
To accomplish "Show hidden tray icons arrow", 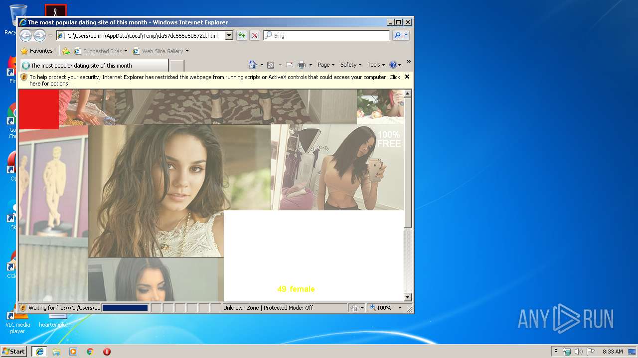I will click(556, 351).
